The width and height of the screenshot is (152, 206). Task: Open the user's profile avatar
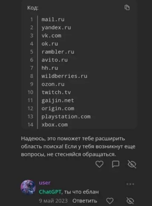click(28, 187)
